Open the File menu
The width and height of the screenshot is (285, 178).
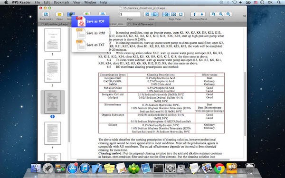coord(37,2)
